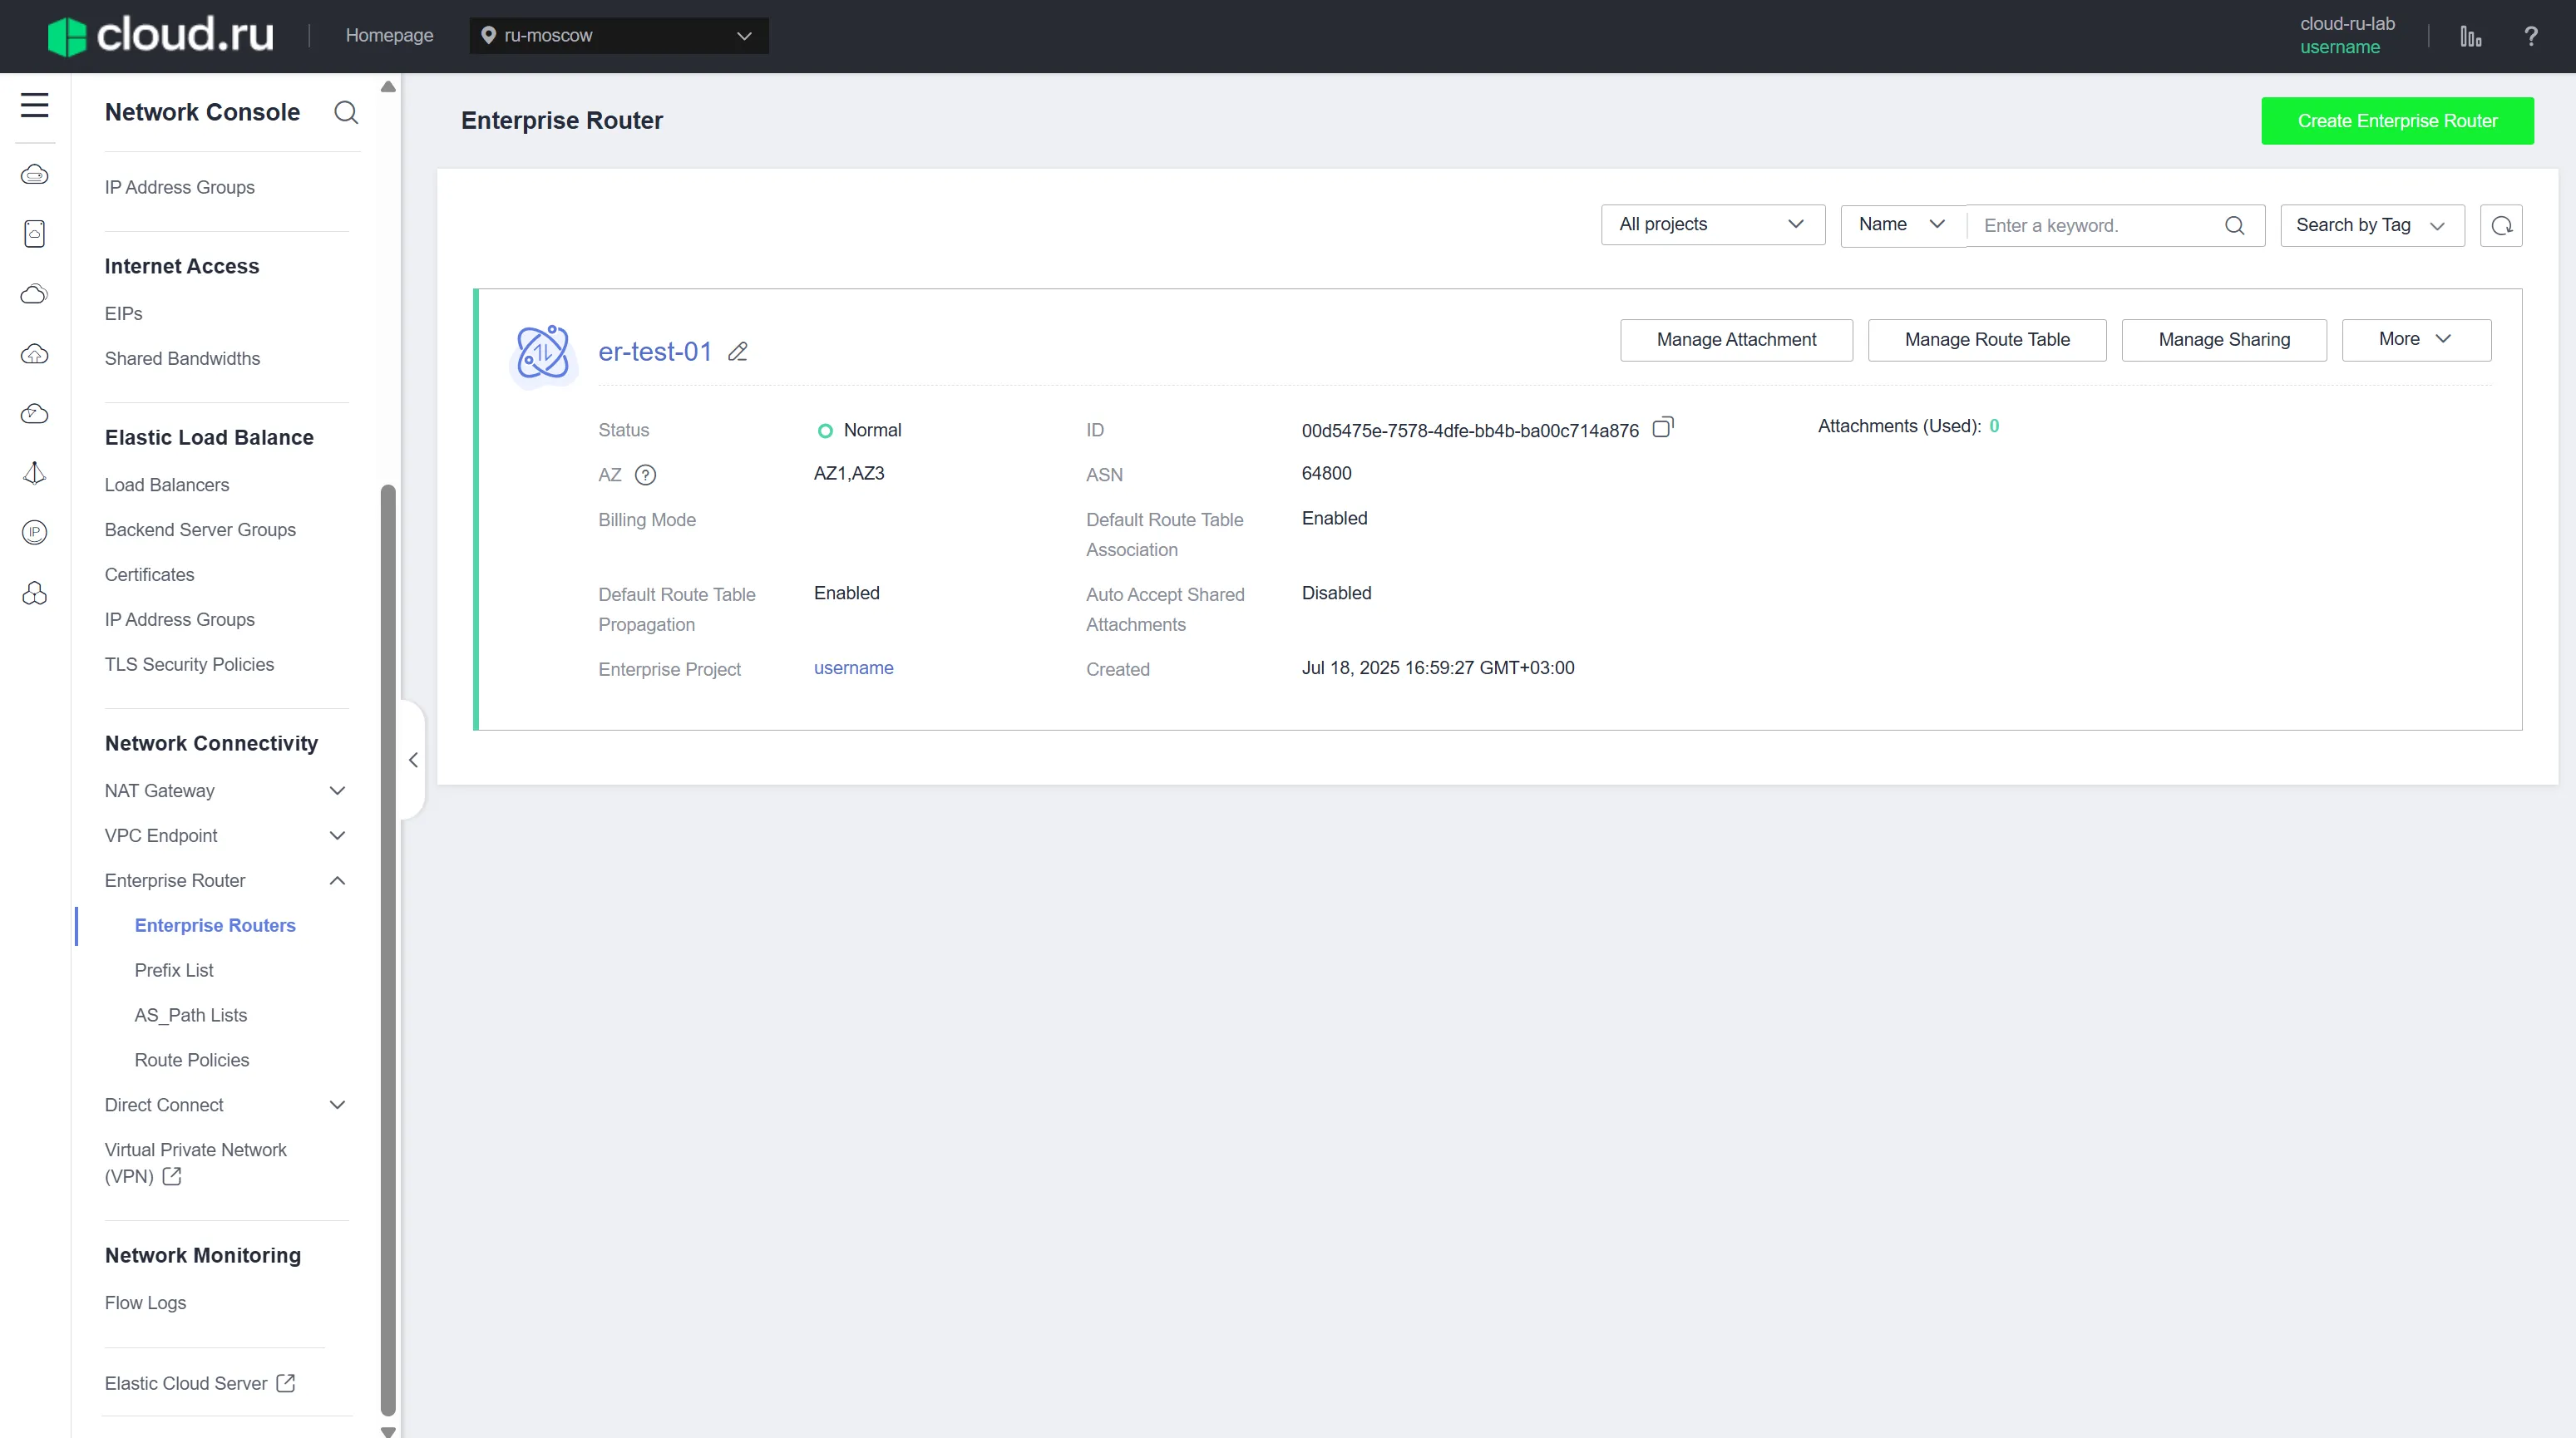Click sidebar scroll up arrow

(x=388, y=87)
